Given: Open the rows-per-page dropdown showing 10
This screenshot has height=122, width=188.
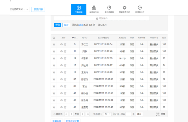Looking at the screenshot, I should 108,114.
